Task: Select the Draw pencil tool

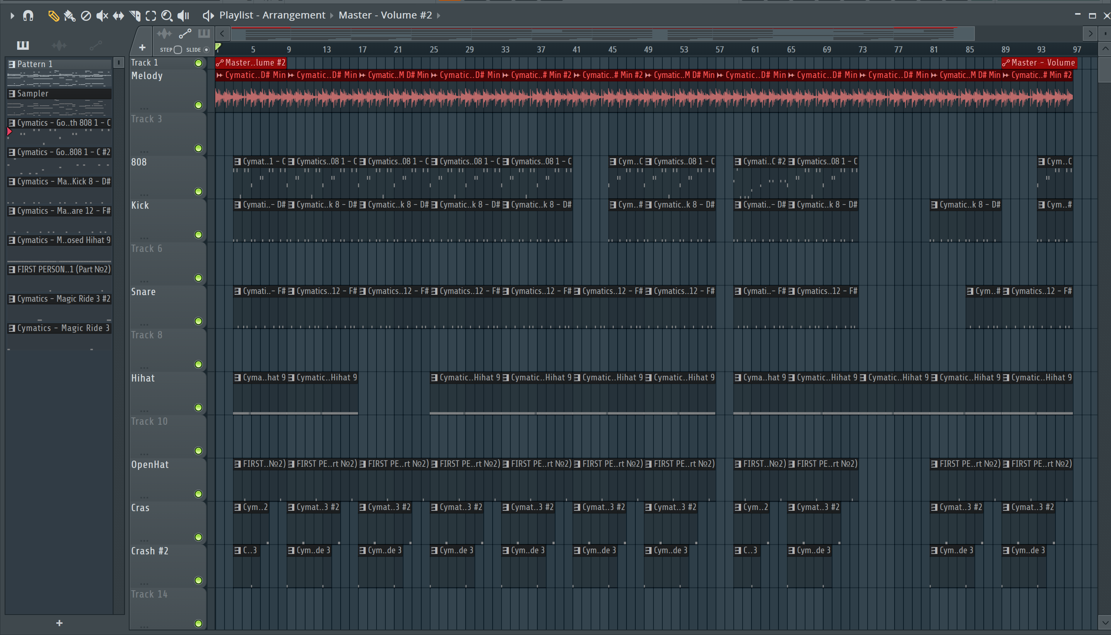Action: [x=53, y=16]
